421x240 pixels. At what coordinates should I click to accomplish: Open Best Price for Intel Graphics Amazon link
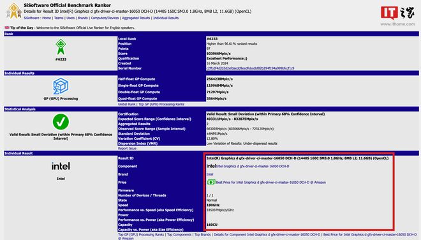271,182
